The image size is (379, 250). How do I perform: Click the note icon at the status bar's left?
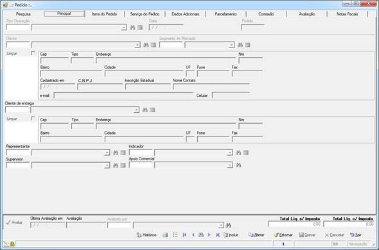coord(6,244)
